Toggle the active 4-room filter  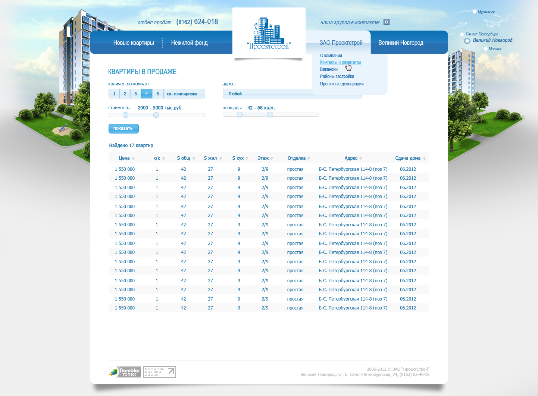[147, 94]
